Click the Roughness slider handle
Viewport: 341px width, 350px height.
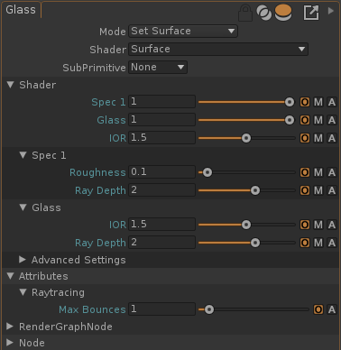207,172
